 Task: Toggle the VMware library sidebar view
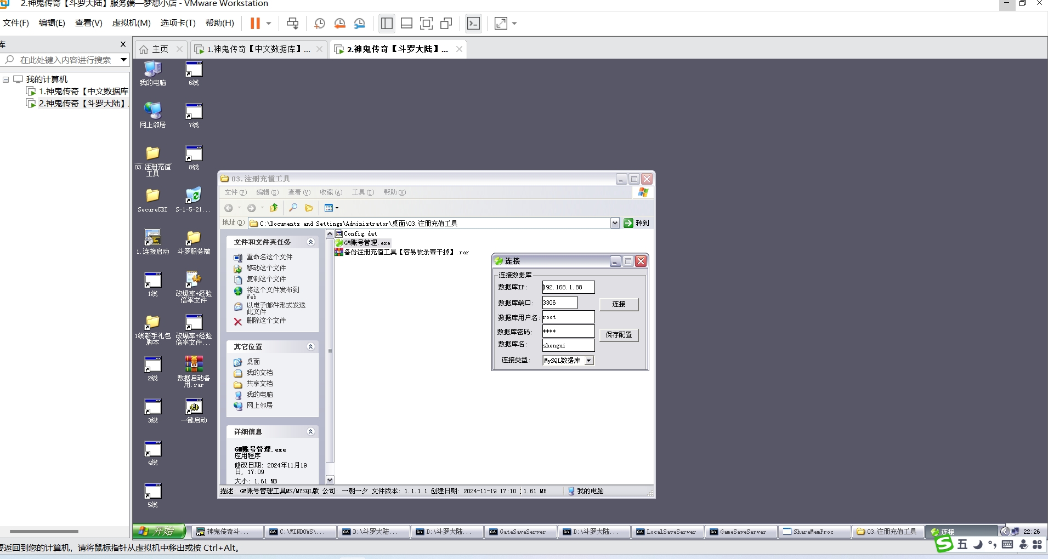387,23
